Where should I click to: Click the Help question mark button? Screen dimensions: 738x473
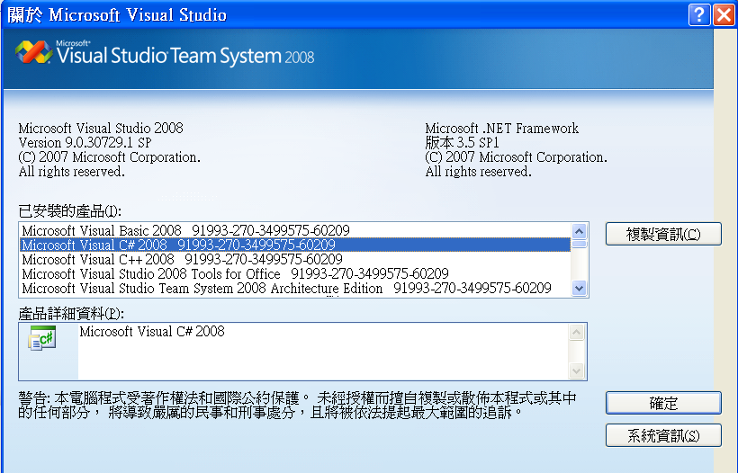pyautogui.click(x=699, y=15)
